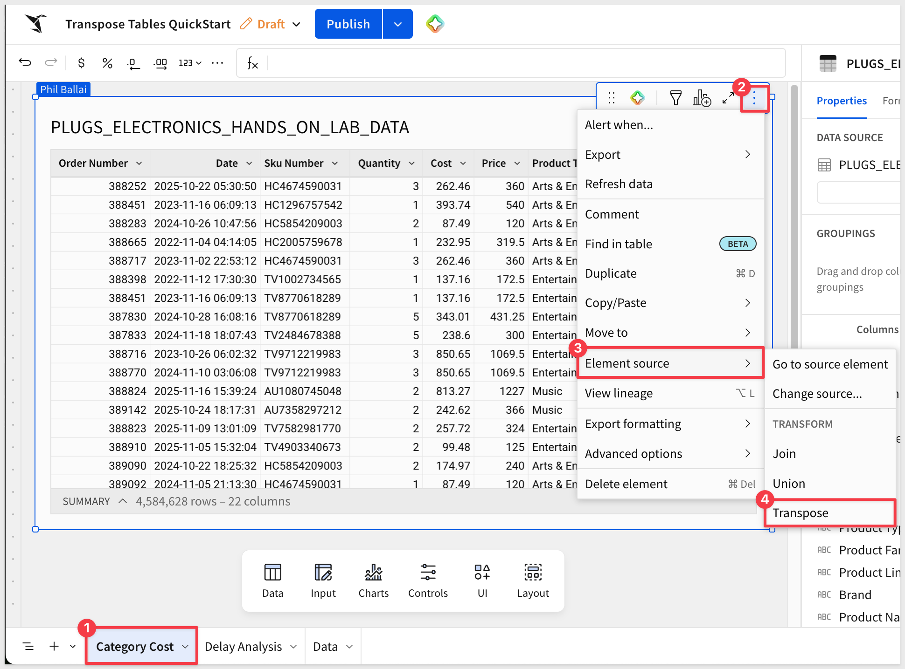Open the Publish dropdown arrow
Viewport: 905px width, 669px height.
click(x=397, y=24)
